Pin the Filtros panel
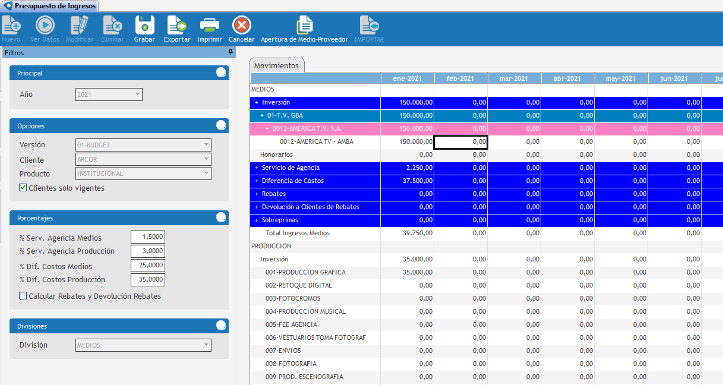This screenshot has width=723, height=385. point(231,52)
